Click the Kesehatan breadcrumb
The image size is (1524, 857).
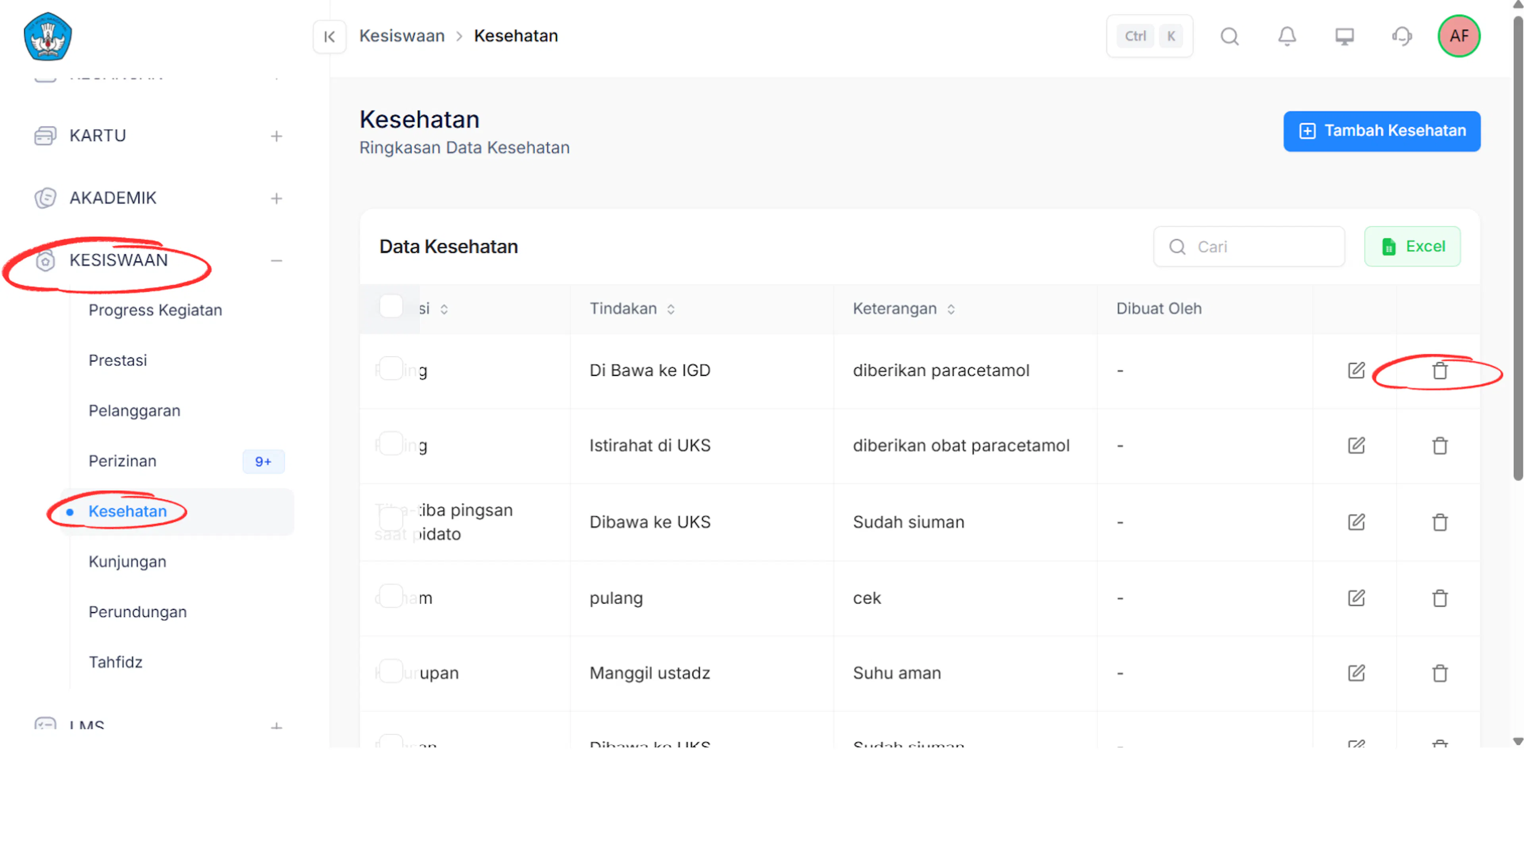click(x=516, y=36)
